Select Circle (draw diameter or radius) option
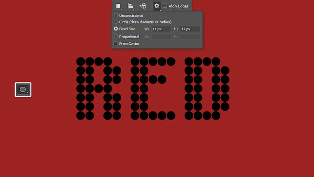 coord(116,22)
